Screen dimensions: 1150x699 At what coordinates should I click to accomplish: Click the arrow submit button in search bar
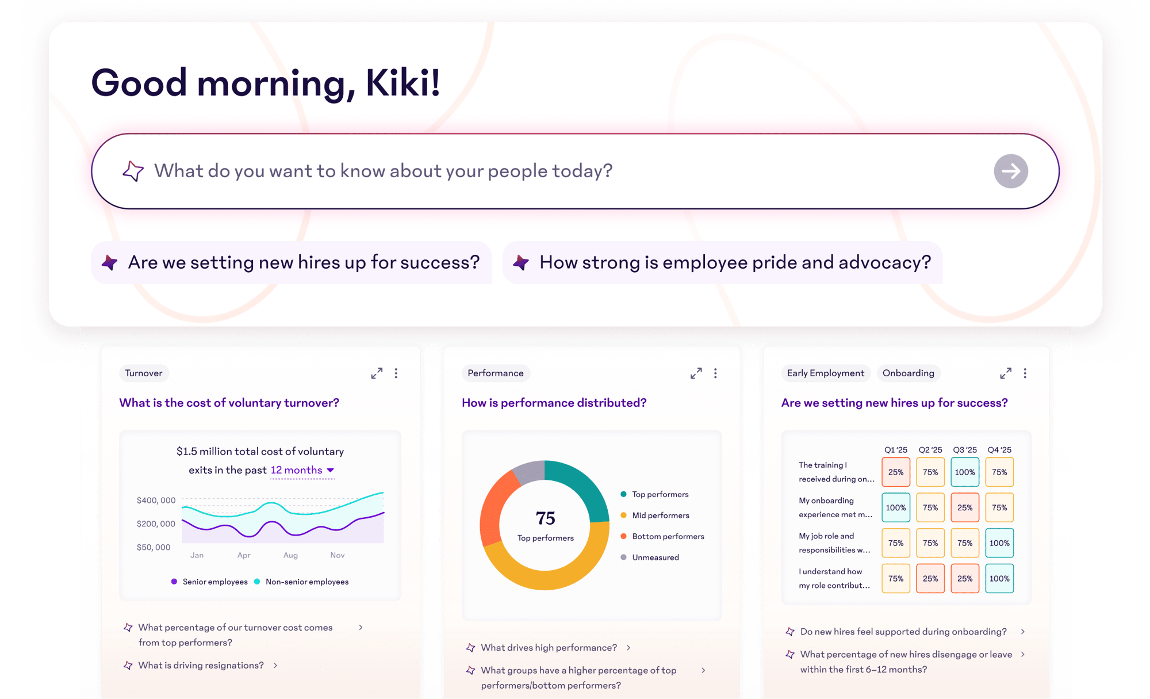[1010, 171]
